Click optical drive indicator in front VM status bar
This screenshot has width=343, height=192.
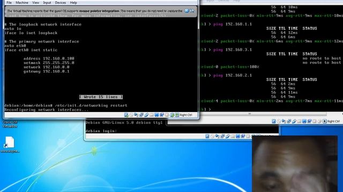[131, 115]
